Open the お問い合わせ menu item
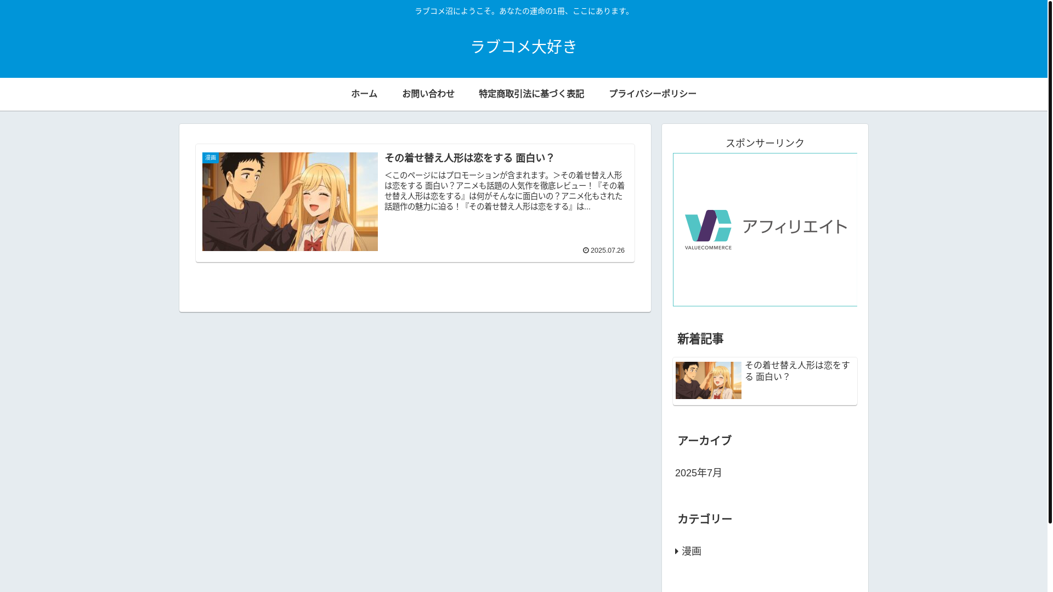The image size is (1053, 592). pyautogui.click(x=428, y=94)
